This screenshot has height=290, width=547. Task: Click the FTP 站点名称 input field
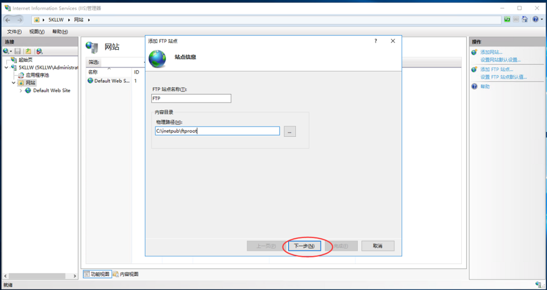[191, 99]
